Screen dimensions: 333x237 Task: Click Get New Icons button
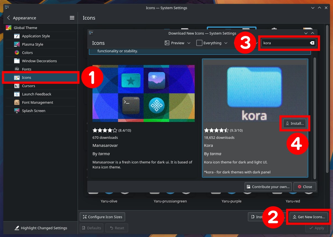point(309,217)
